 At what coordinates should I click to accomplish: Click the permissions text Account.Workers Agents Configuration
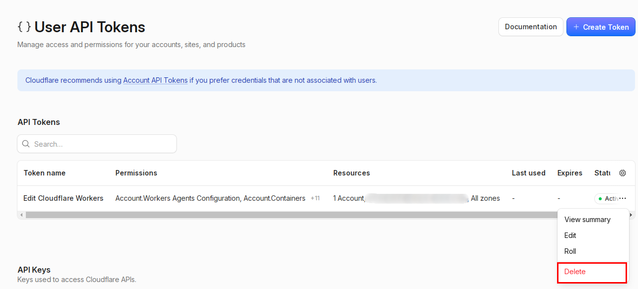178,198
